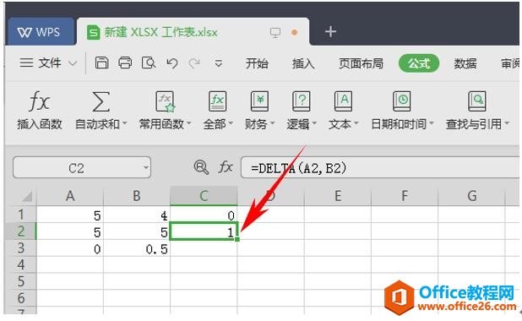Switch to the 插入 ribbon tab
The width and height of the screenshot is (522, 321).
[303, 63]
